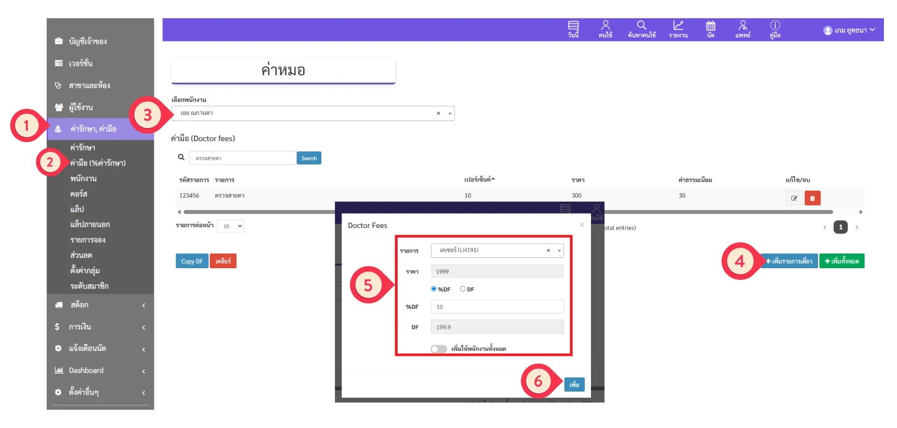Viewport: 897px width, 428px height.
Task: Click the blue Search button
Action: (309, 158)
